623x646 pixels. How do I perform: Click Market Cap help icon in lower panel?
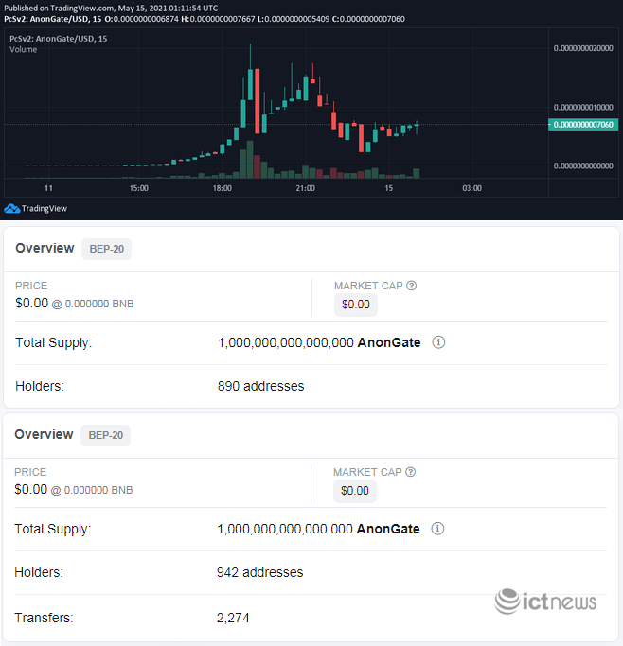point(411,472)
